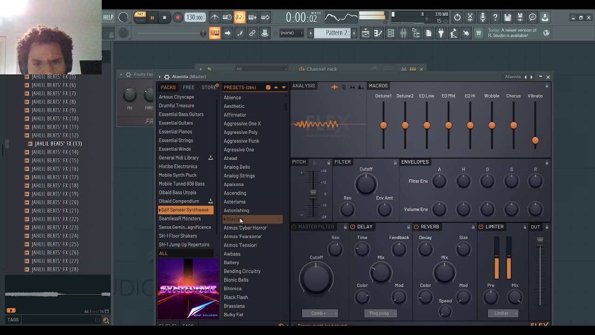Choose the Analog Strings preset
Screen dimensions: 595x335
pos(239,175)
